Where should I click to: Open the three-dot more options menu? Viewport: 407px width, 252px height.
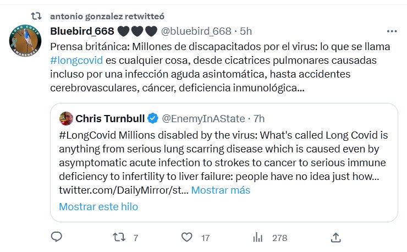click(392, 30)
